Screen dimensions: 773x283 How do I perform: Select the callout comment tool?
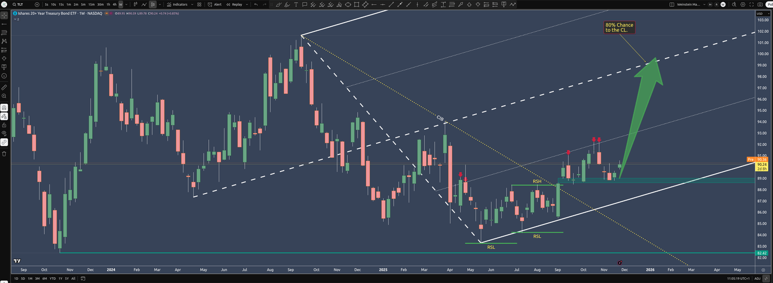click(305, 4)
